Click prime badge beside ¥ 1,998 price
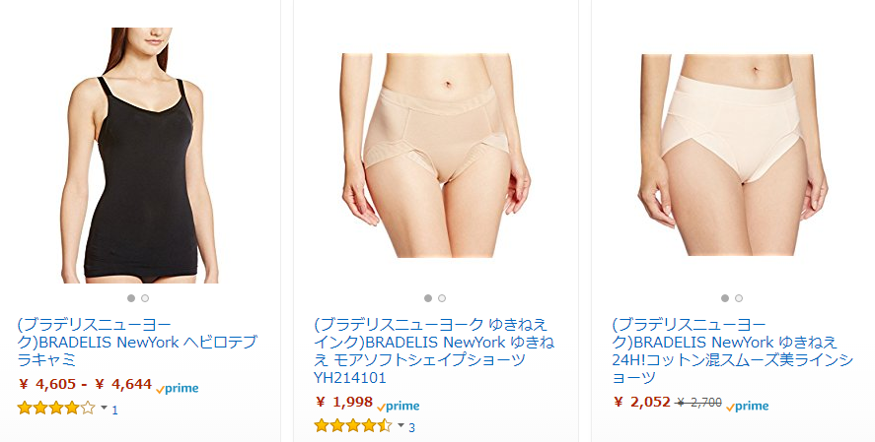 click(398, 407)
